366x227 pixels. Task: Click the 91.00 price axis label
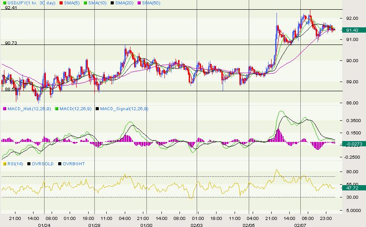352,39
